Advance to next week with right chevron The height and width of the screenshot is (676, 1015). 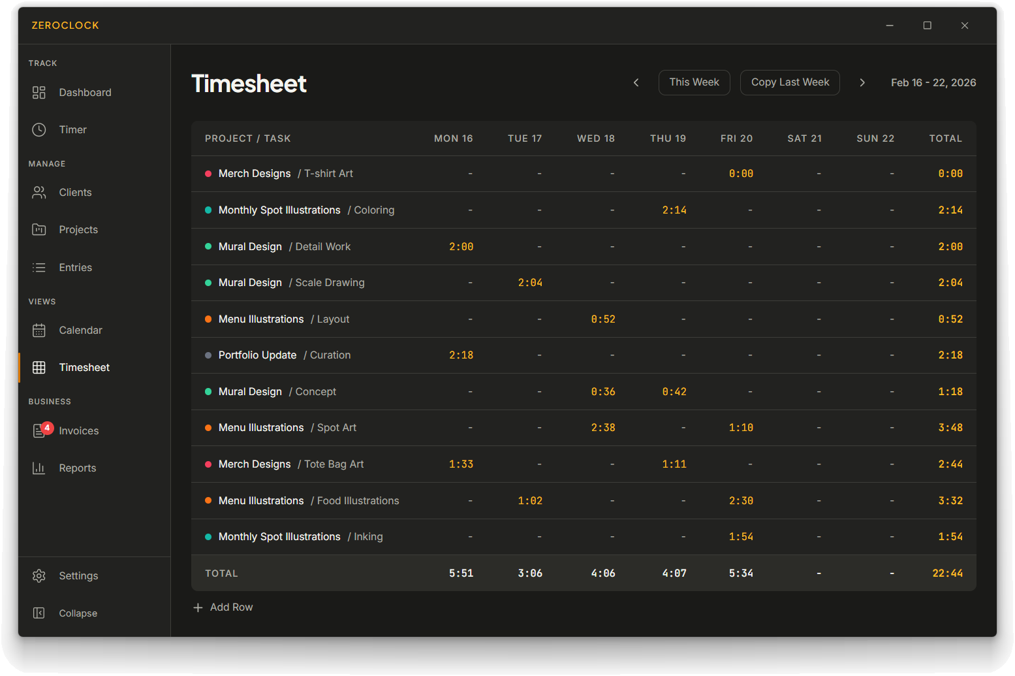click(862, 83)
